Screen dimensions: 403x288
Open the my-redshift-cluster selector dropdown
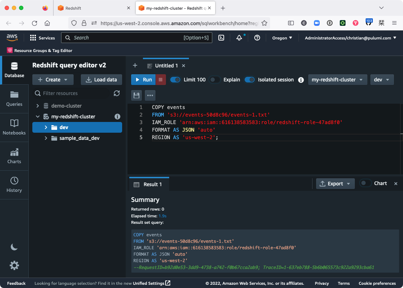[338, 80]
